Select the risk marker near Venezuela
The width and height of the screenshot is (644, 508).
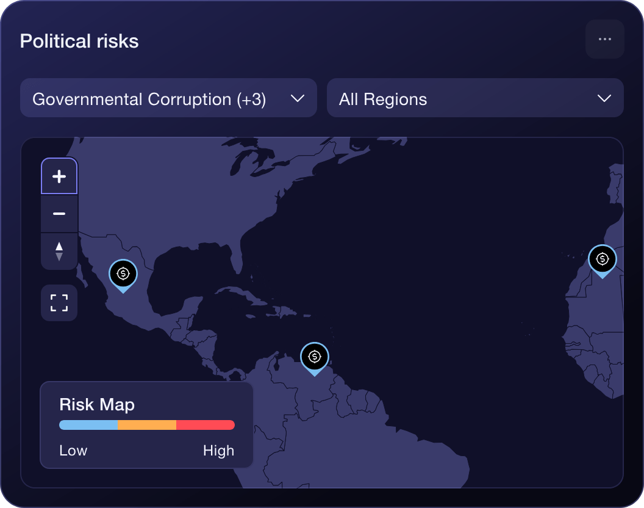[x=315, y=358]
